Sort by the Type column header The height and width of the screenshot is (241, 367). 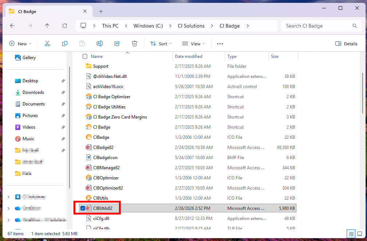coord(232,56)
